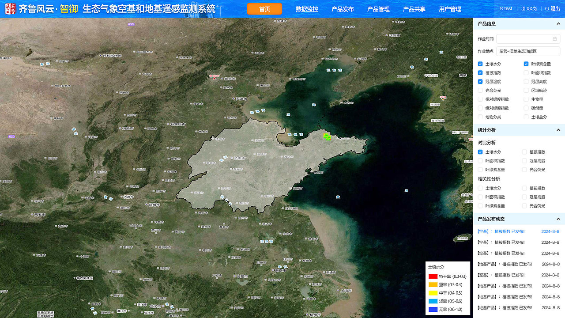Open the 数据监控 menu

pyautogui.click(x=307, y=9)
